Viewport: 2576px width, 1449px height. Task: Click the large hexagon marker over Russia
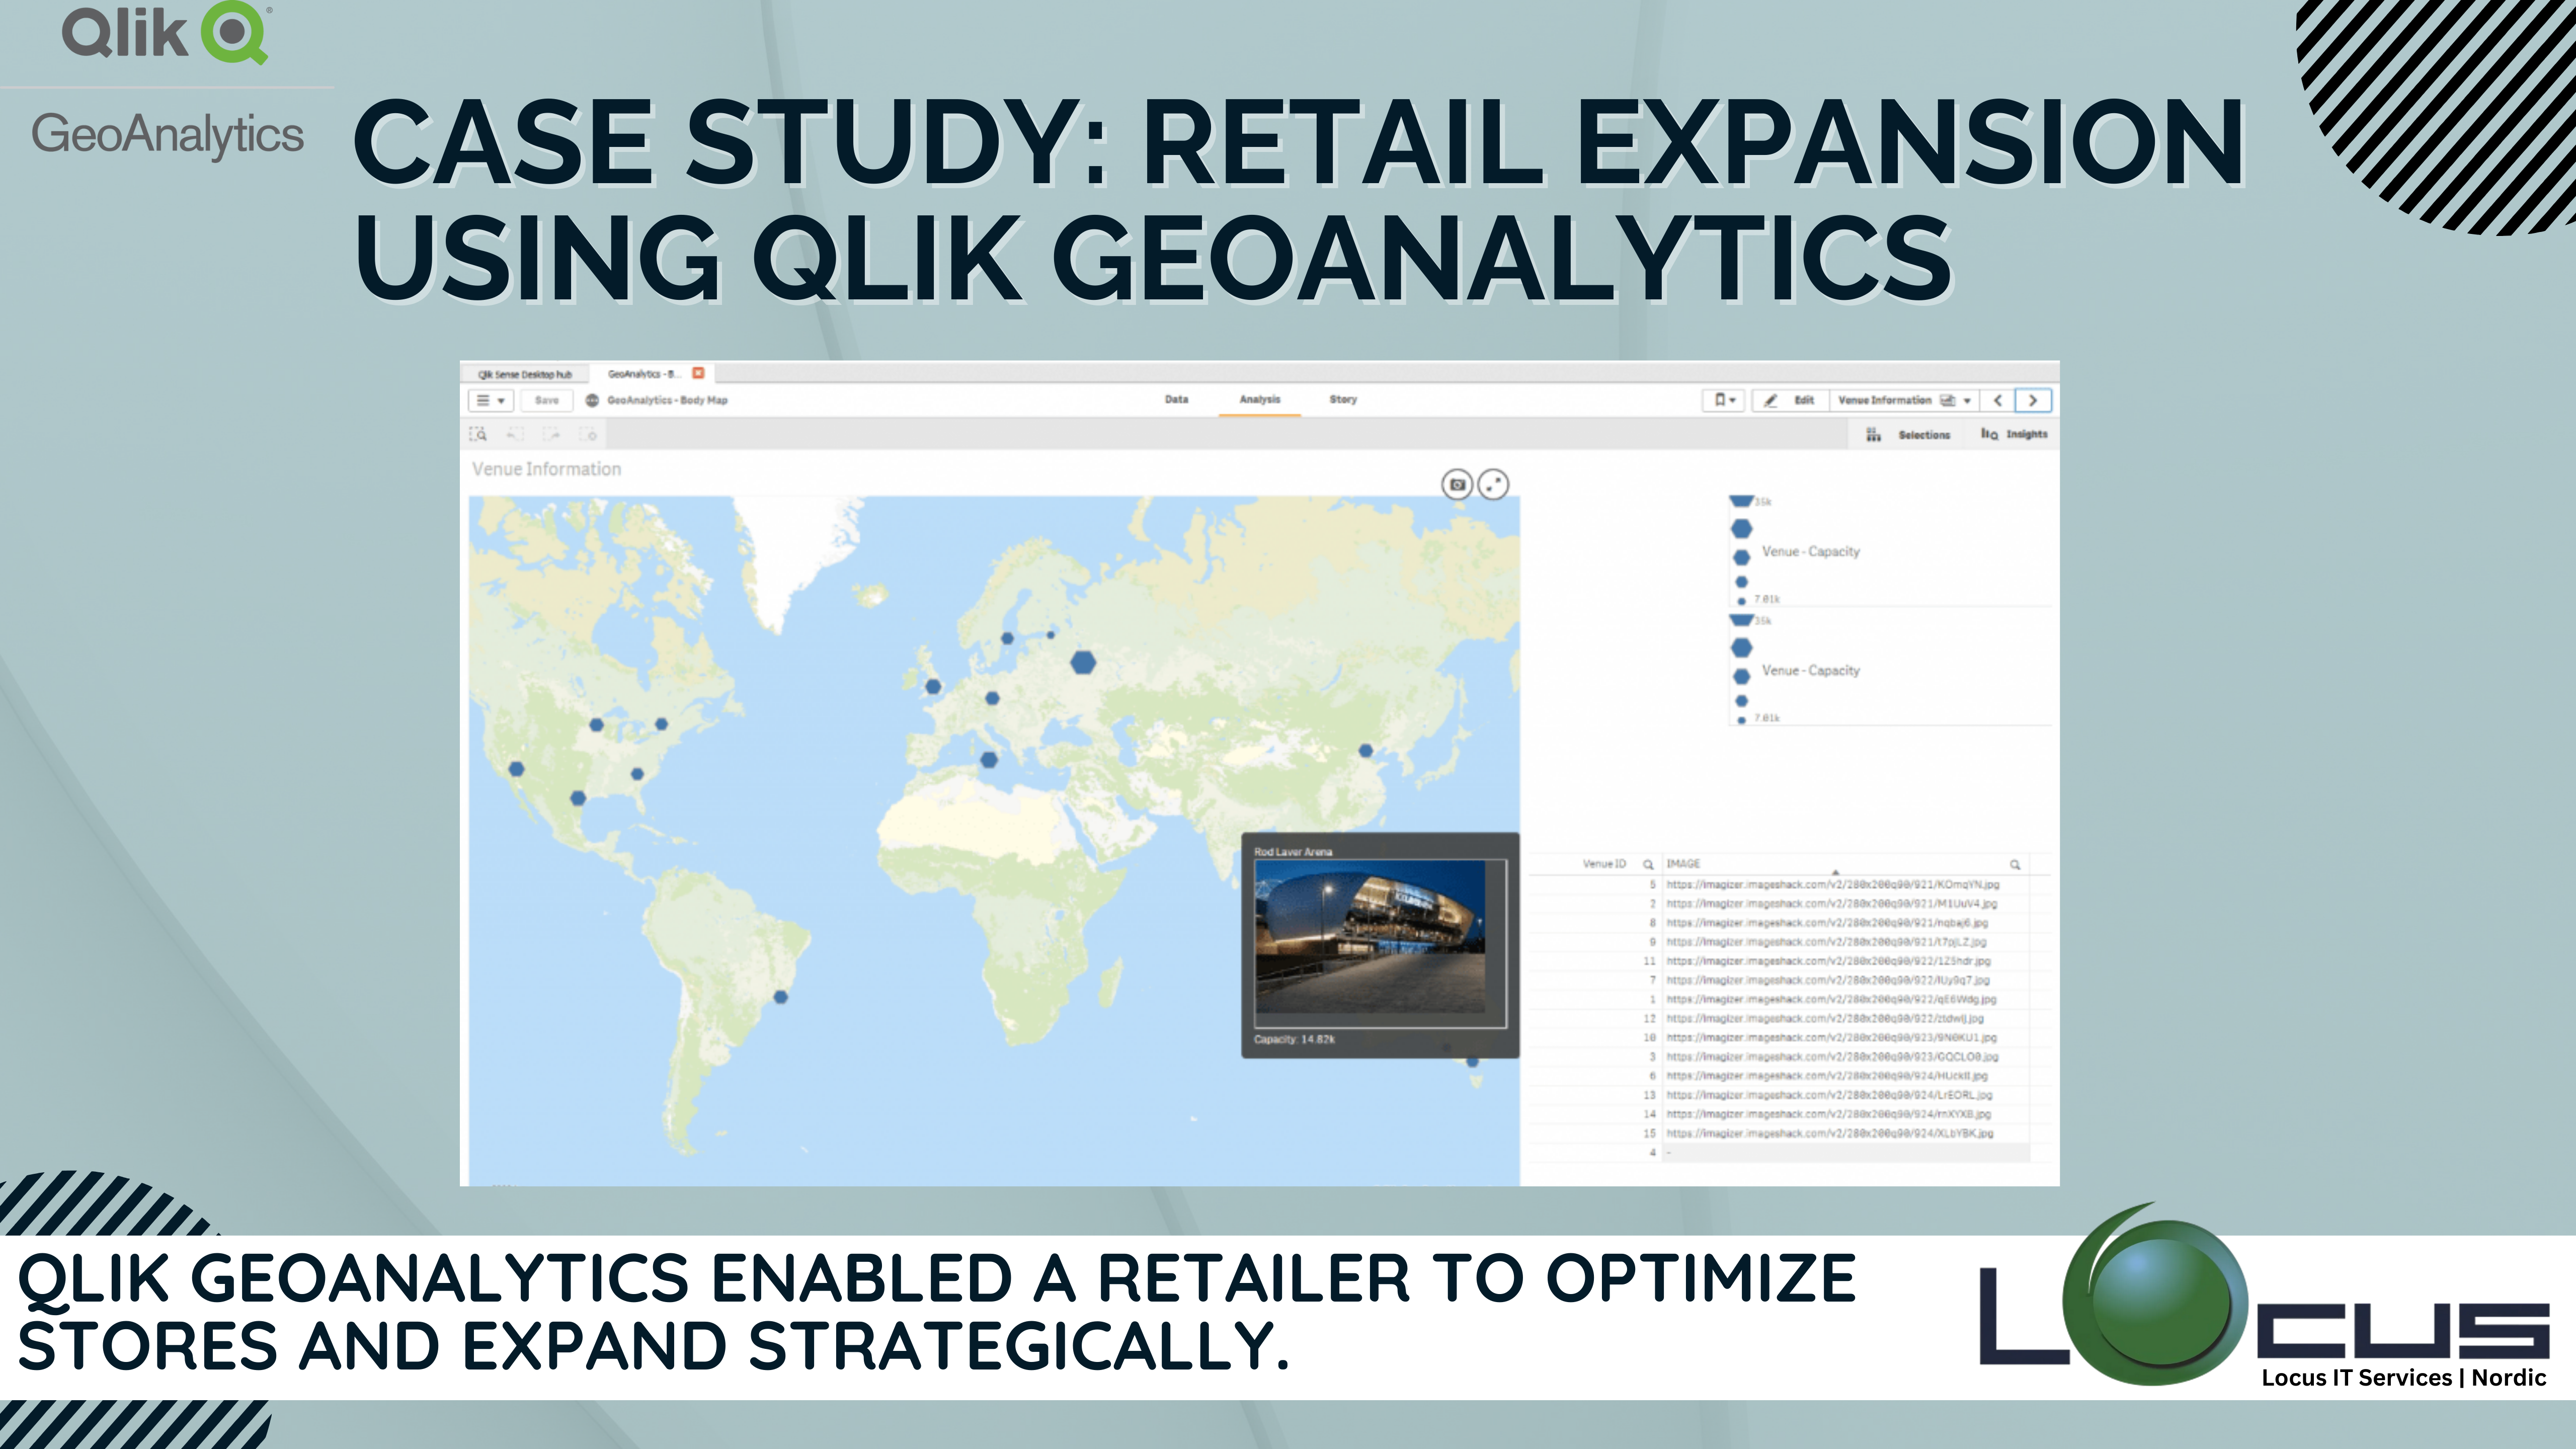click(1083, 662)
